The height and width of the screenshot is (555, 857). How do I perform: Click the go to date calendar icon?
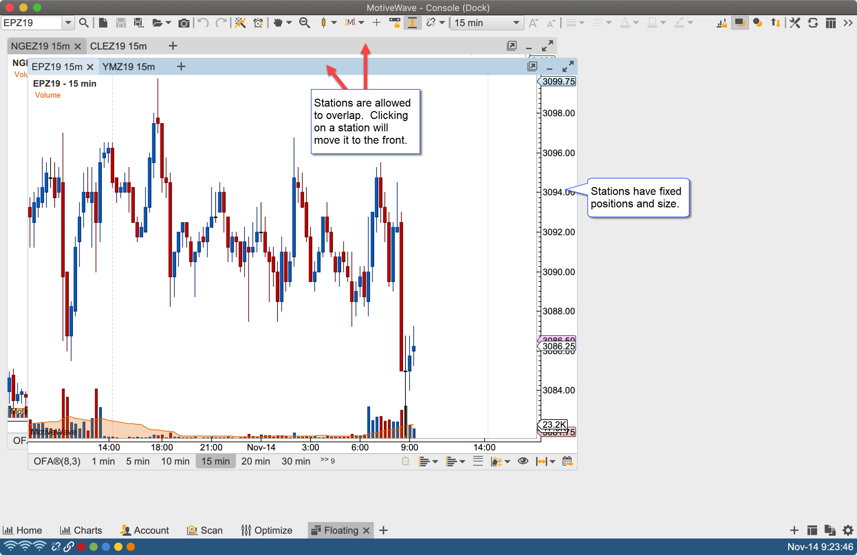(567, 462)
